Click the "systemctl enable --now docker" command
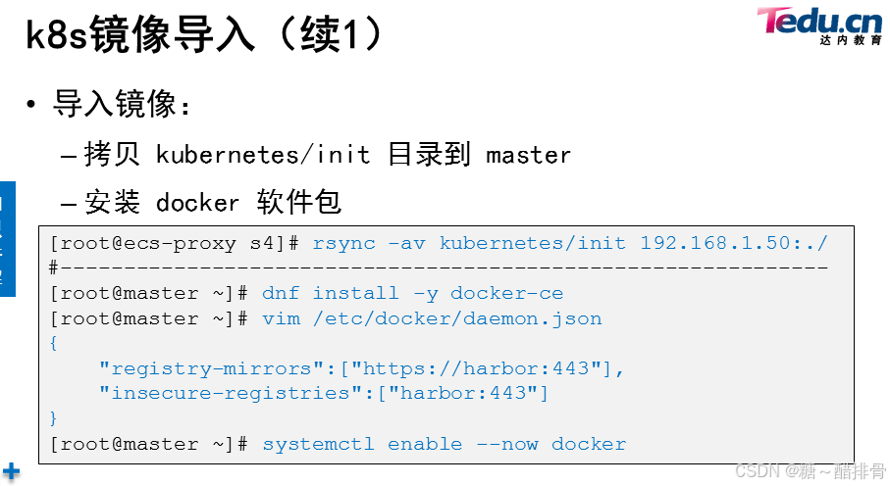Screen dimensions: 890x486 pyautogui.click(x=444, y=444)
